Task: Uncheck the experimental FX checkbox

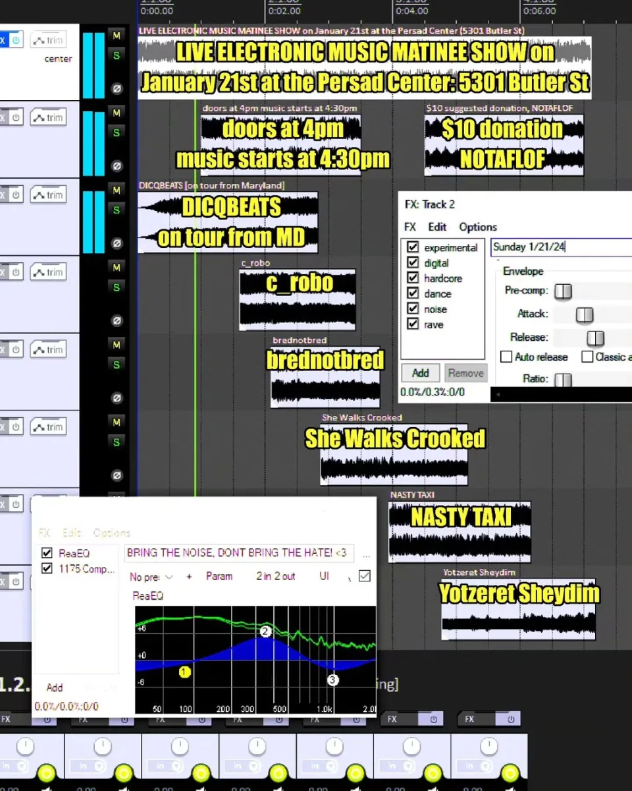Action: pos(413,247)
